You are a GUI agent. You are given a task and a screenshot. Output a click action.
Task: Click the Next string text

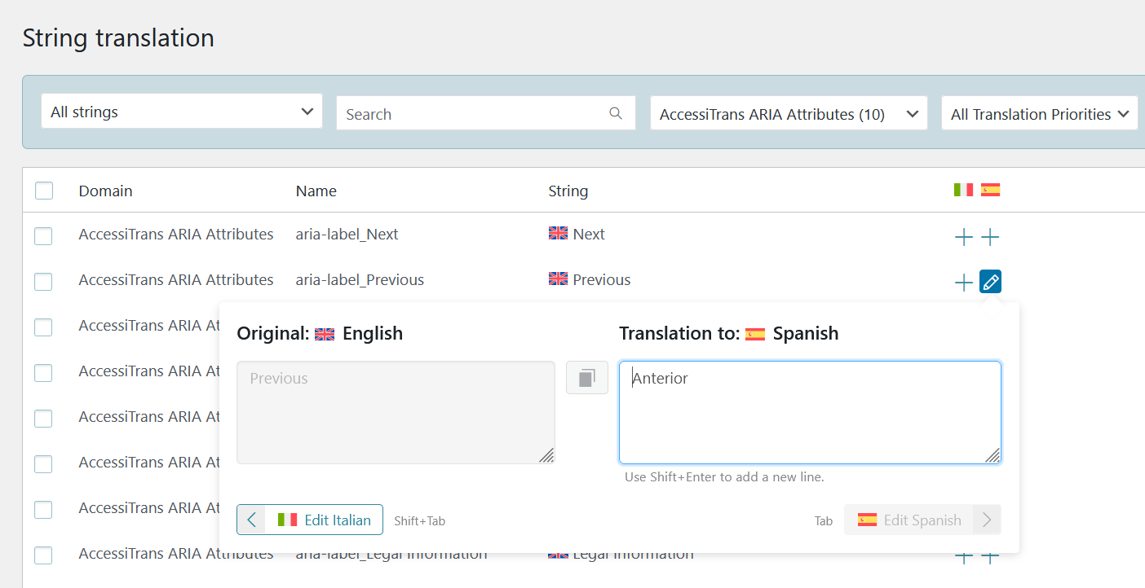point(589,234)
